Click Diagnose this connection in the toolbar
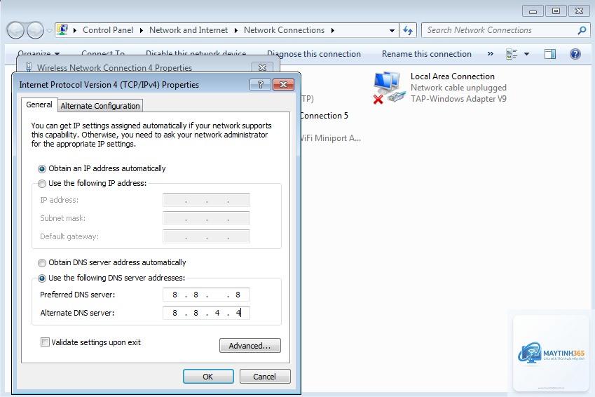Screen dimensions: 595x397 [x=314, y=54]
